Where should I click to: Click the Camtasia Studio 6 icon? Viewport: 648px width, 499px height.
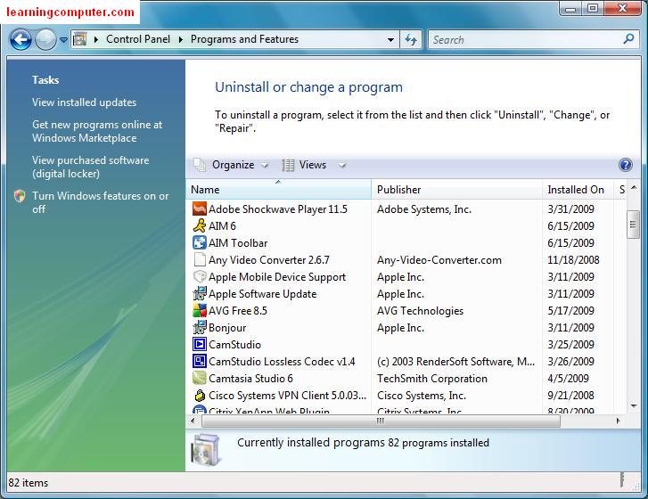click(x=200, y=378)
